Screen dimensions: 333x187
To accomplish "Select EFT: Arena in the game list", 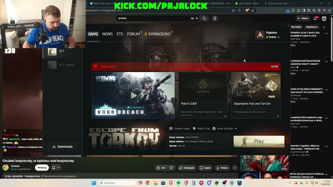I will 62,65.
